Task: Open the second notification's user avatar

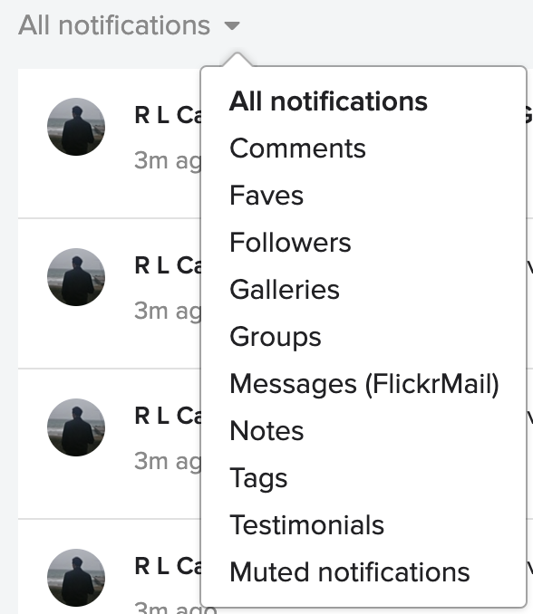Action: click(76, 277)
